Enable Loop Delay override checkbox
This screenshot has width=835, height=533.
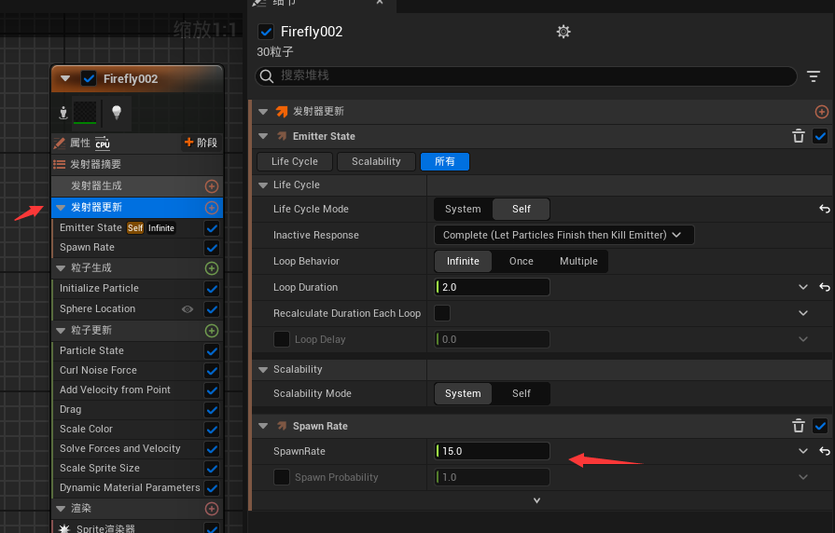[x=281, y=339]
